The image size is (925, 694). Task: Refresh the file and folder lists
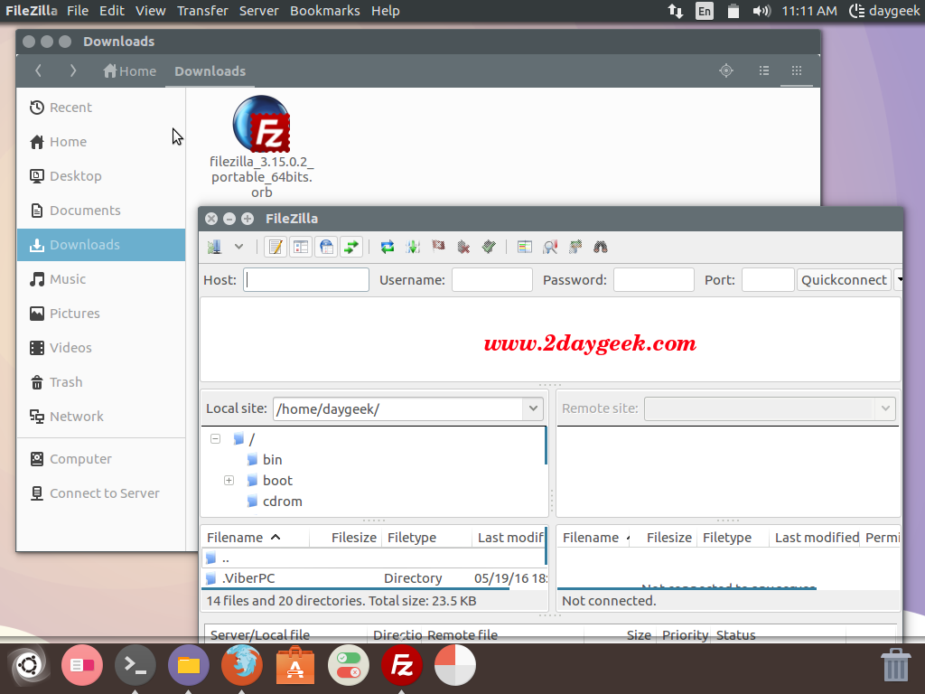point(388,248)
